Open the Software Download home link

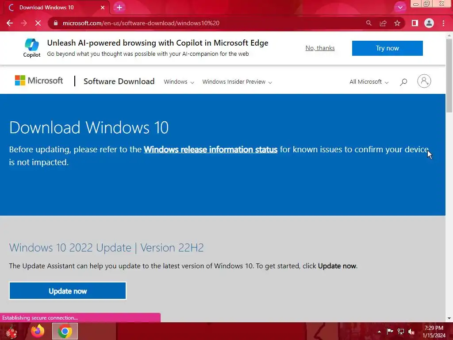[x=119, y=81]
